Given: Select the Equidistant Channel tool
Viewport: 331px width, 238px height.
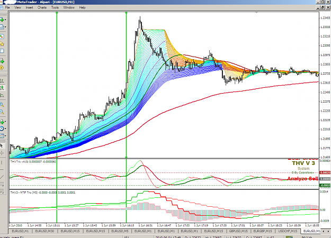Looking at the screenshot, I should pos(2,184).
